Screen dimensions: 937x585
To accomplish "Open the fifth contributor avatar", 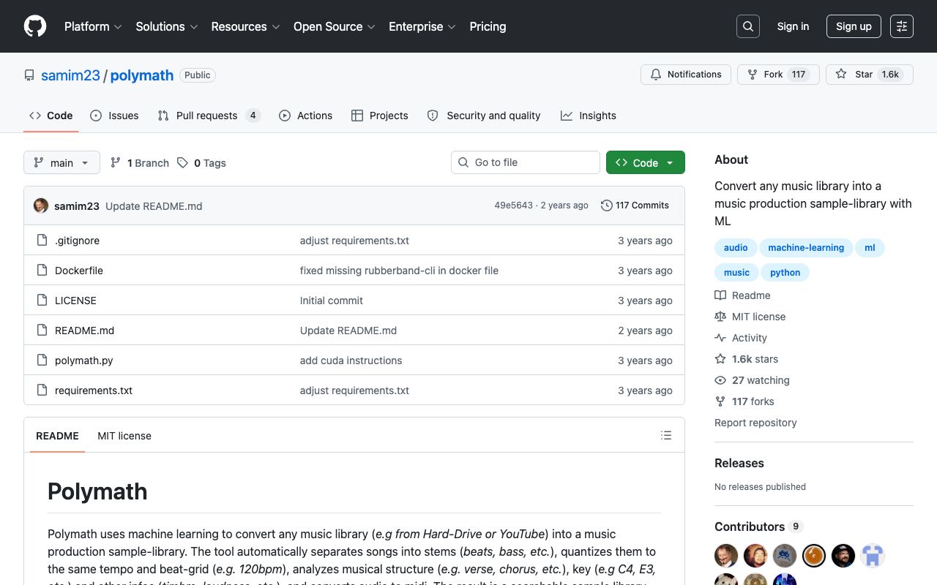I will (x=843, y=556).
